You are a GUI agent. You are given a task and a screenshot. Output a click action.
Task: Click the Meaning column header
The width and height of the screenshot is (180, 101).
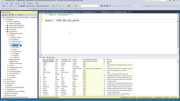coord(109,60)
